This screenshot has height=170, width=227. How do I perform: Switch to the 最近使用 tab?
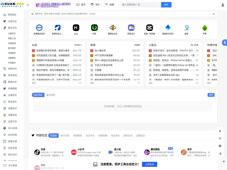(x=51, y=95)
